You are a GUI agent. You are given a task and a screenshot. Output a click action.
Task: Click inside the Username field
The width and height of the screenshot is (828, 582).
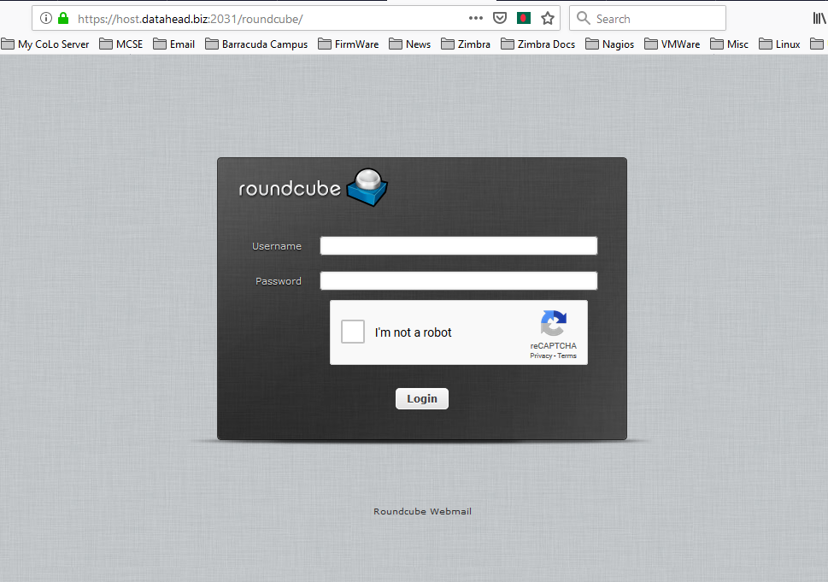458,245
